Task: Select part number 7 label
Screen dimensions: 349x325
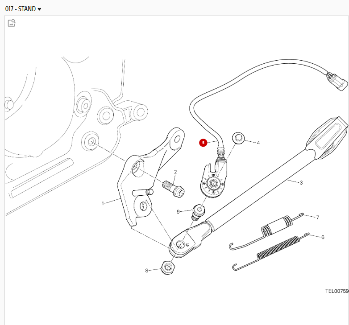Action: point(318,217)
